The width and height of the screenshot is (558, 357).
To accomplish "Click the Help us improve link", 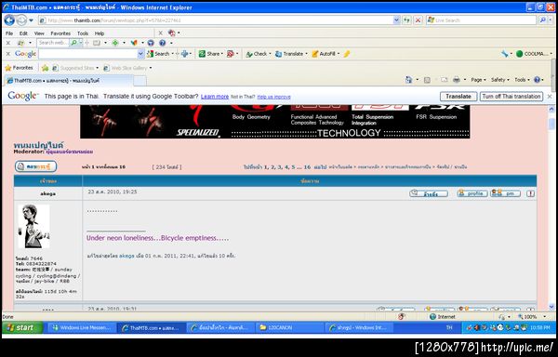I will (273, 97).
